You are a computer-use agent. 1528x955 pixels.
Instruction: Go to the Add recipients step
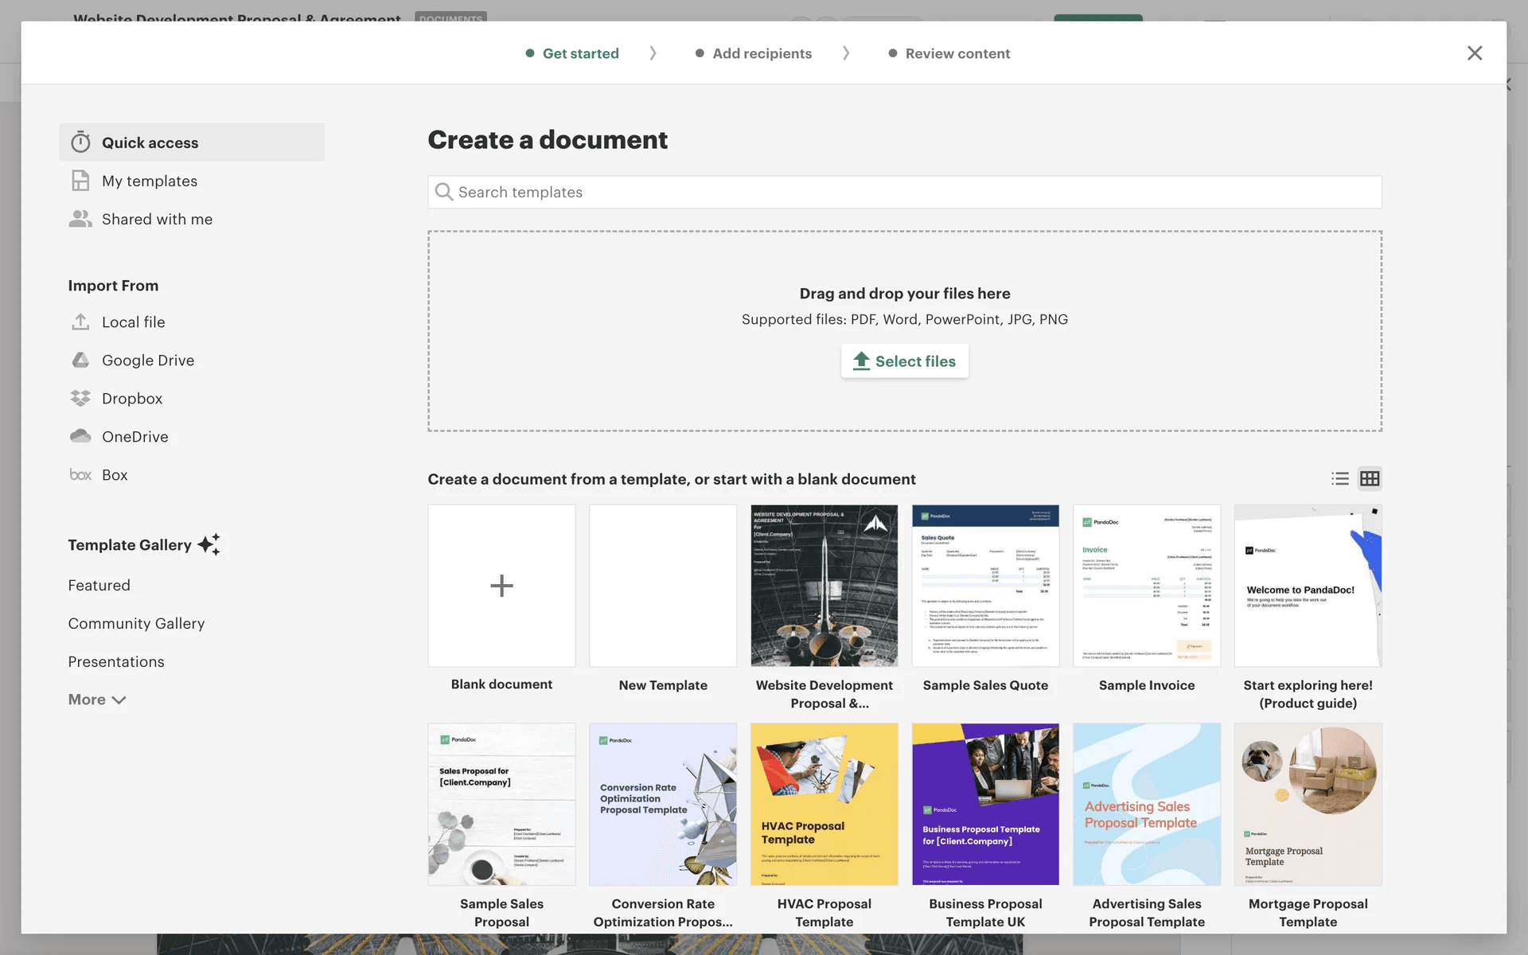pyautogui.click(x=762, y=53)
